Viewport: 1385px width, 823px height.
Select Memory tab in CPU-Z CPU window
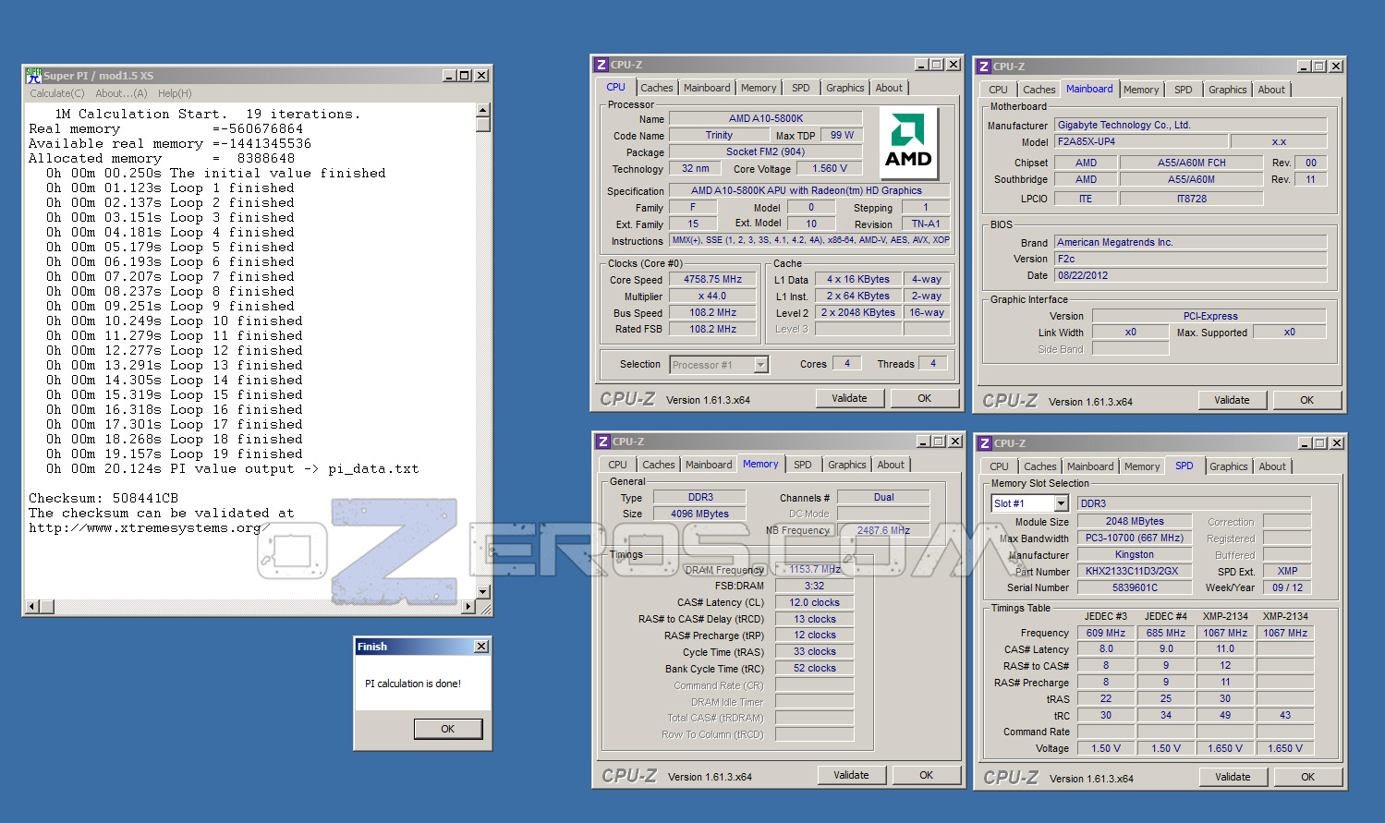pyautogui.click(x=759, y=88)
